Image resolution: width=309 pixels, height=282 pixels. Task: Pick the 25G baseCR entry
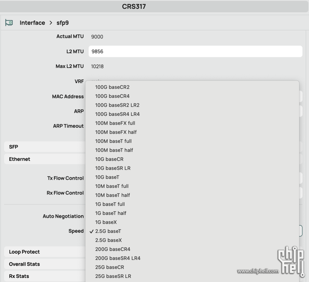pyautogui.click(x=110, y=267)
